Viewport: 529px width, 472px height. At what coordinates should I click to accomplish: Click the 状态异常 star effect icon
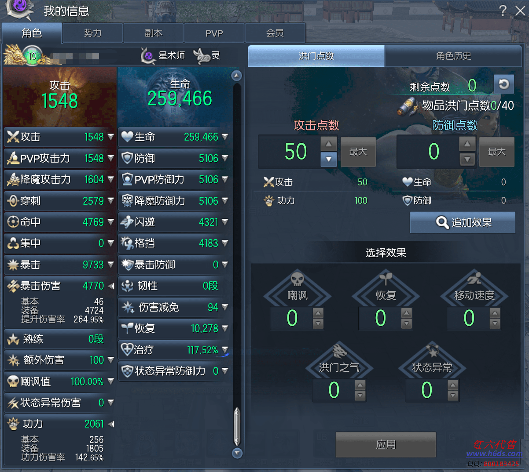pyautogui.click(x=433, y=351)
